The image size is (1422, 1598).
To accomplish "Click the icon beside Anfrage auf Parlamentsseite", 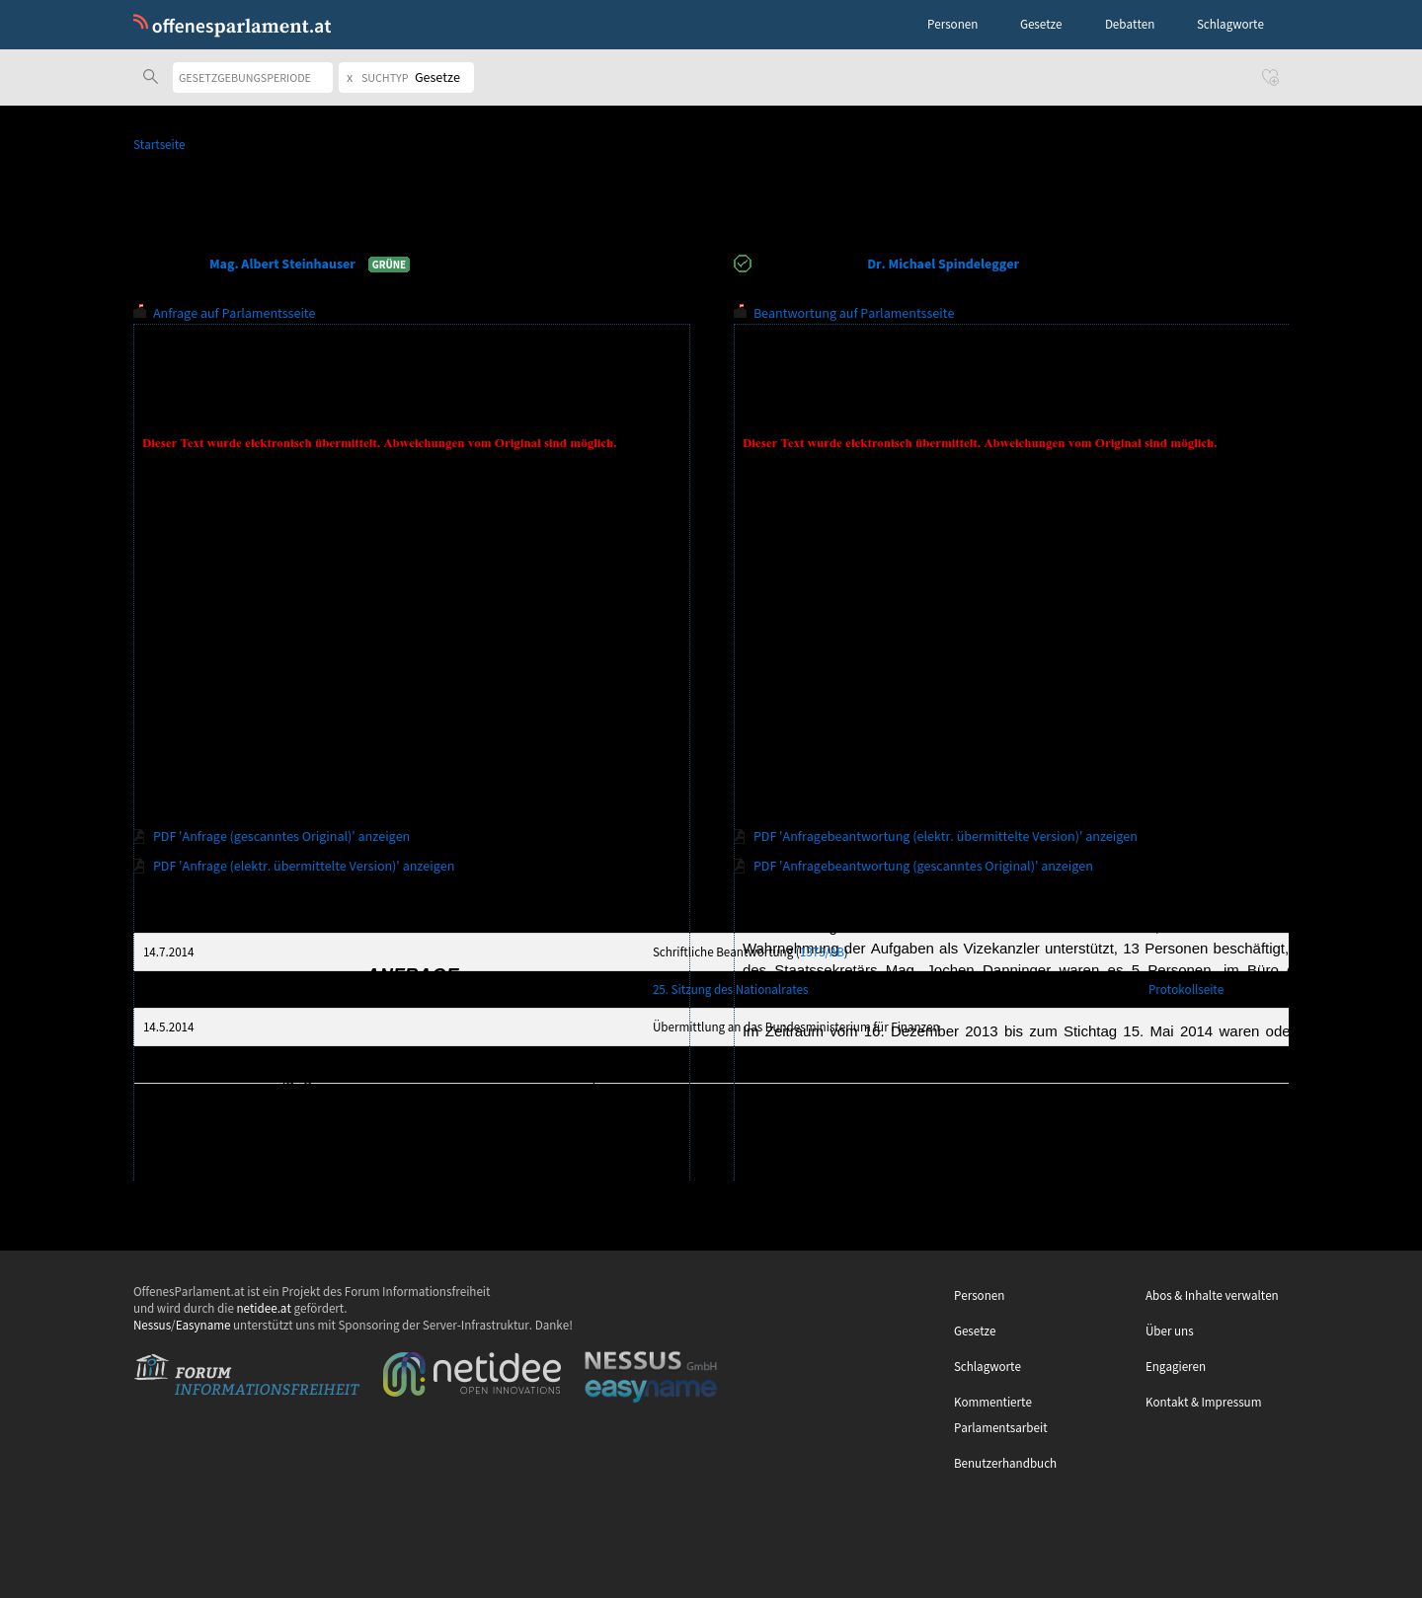I will click(140, 312).
